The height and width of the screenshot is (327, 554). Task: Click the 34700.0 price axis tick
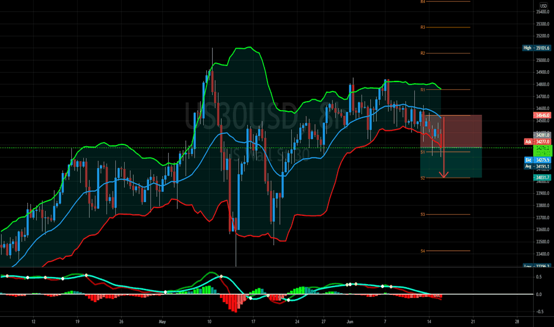543,96
